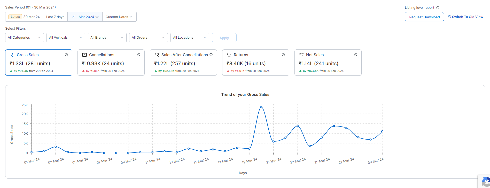Click the Gross Sales info icon
This screenshot has height=188, width=490.
[66, 55]
